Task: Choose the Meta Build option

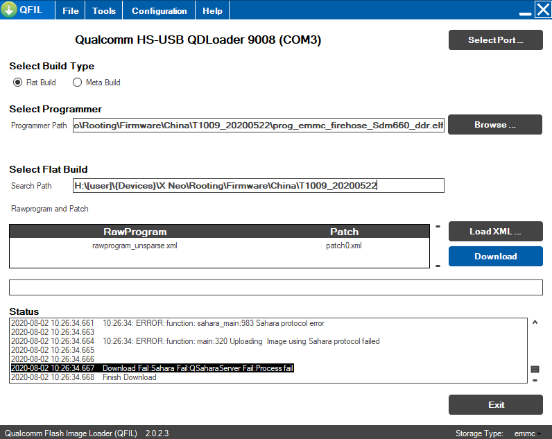Action: (x=78, y=83)
